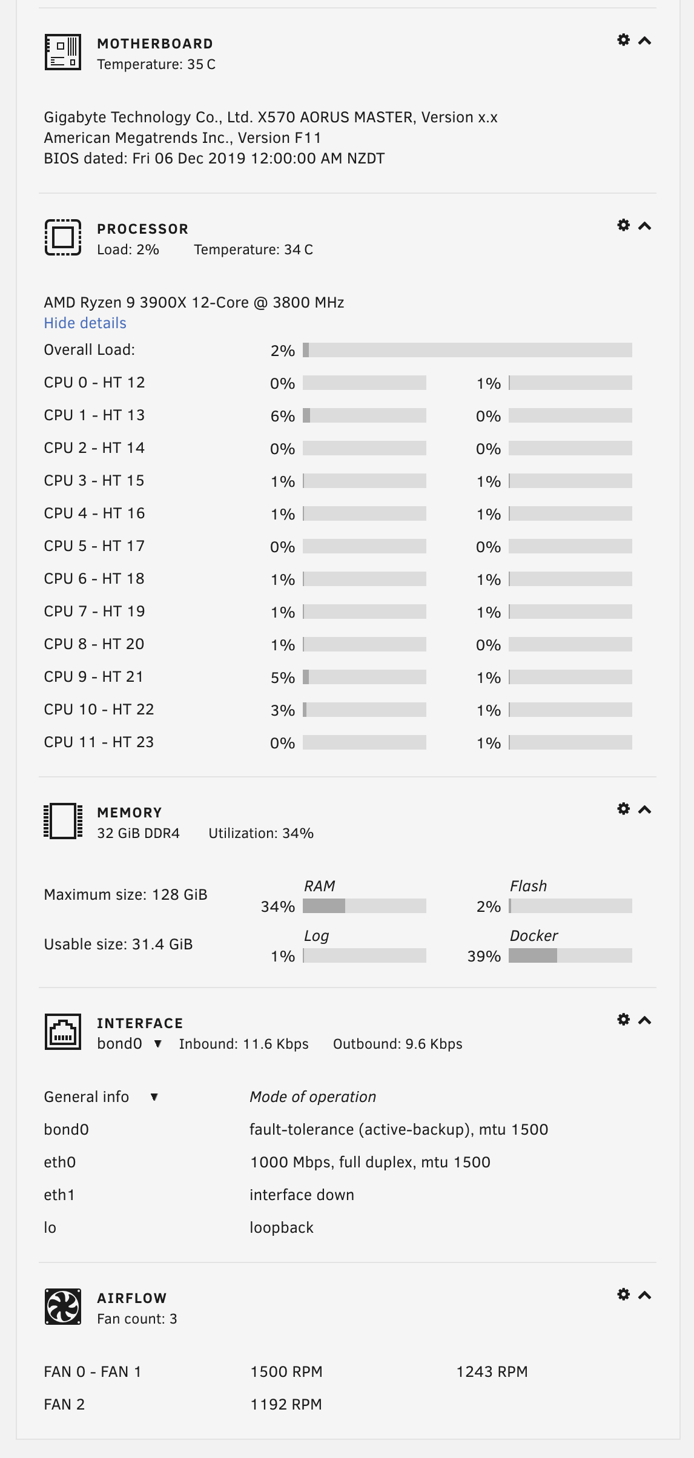The width and height of the screenshot is (694, 1458).
Task: Collapse the Processor section
Action: tap(645, 226)
